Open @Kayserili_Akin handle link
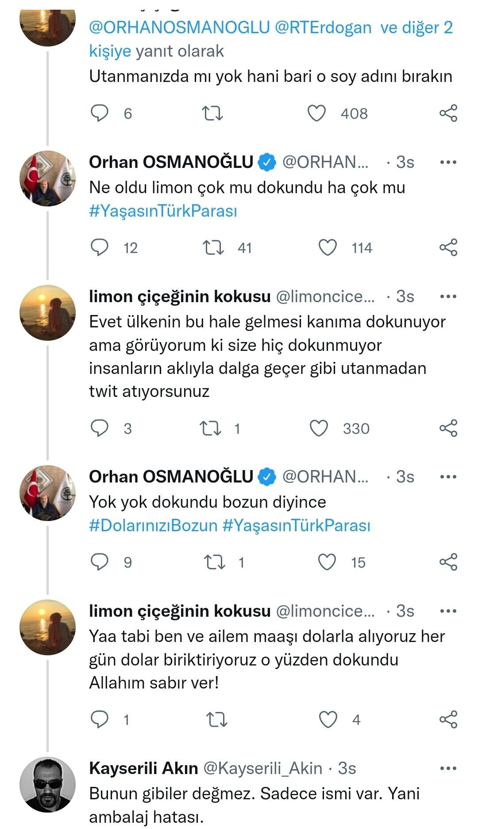This screenshot has width=478, height=829. [262, 768]
